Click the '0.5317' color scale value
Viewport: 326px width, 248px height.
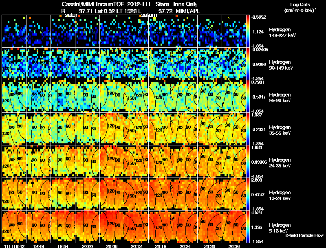(x=259, y=97)
